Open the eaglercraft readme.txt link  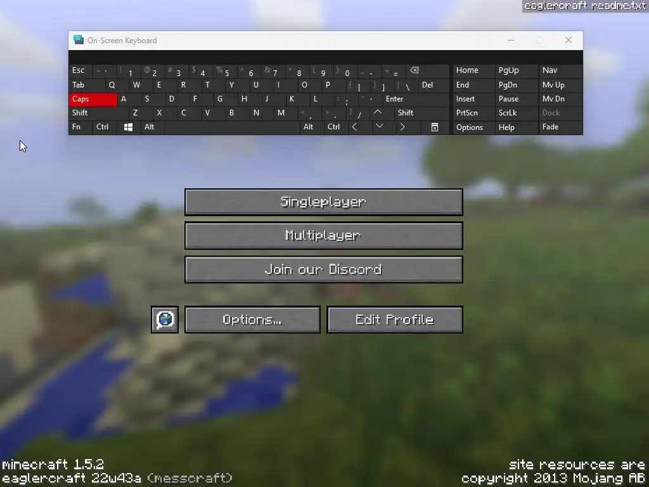[x=585, y=6]
